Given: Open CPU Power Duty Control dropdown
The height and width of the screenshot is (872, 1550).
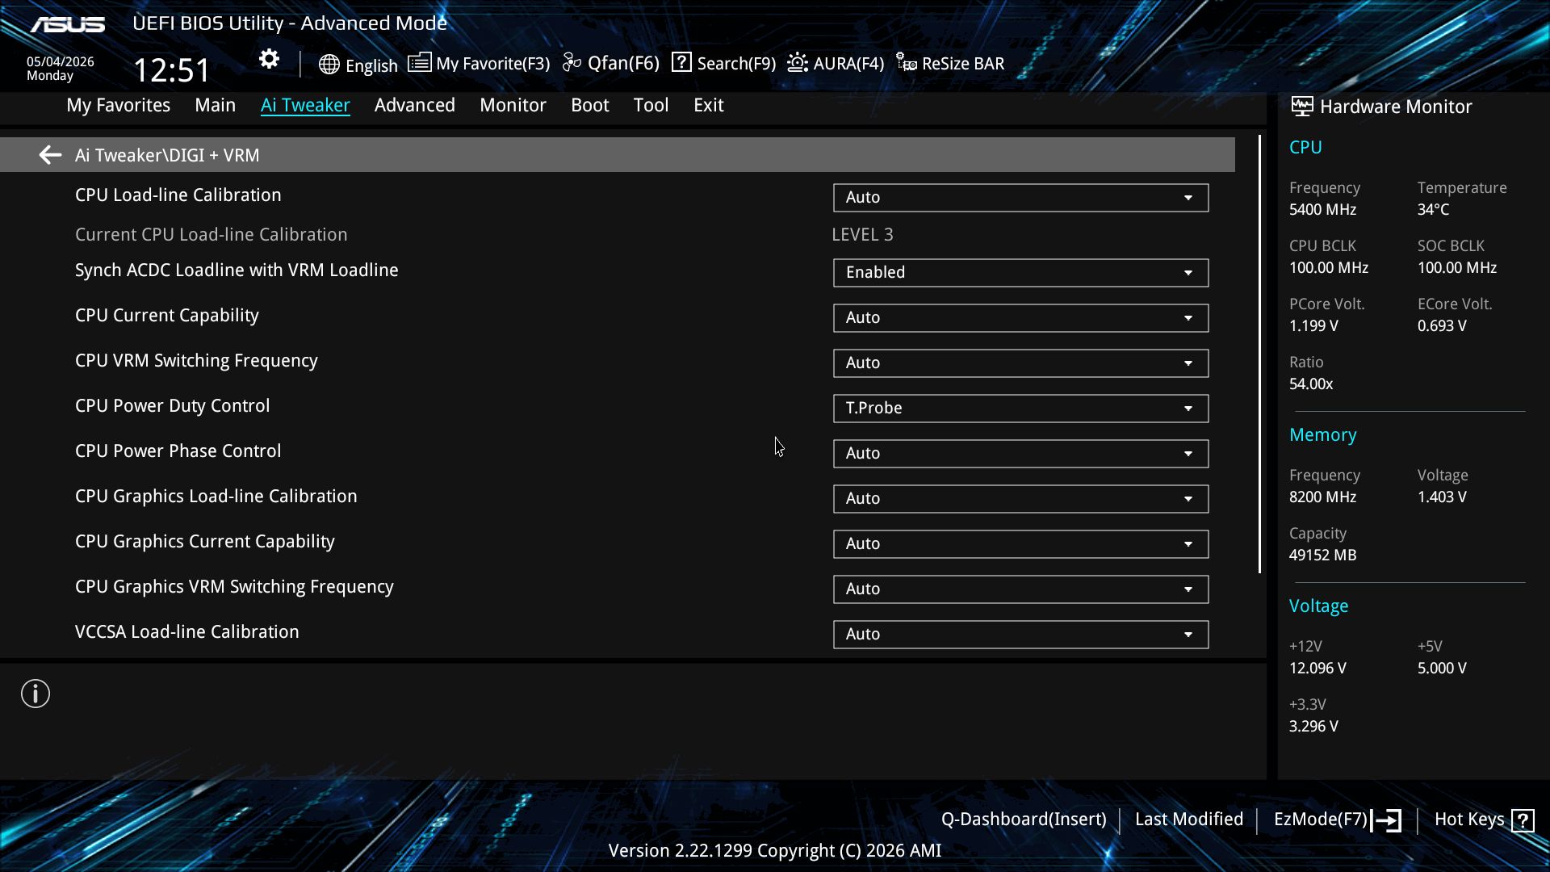Looking at the screenshot, I should point(1020,409).
